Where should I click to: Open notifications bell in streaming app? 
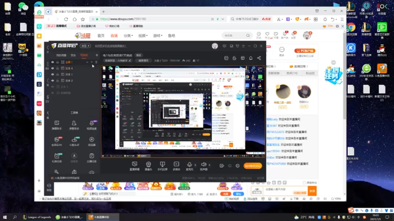[251, 58]
